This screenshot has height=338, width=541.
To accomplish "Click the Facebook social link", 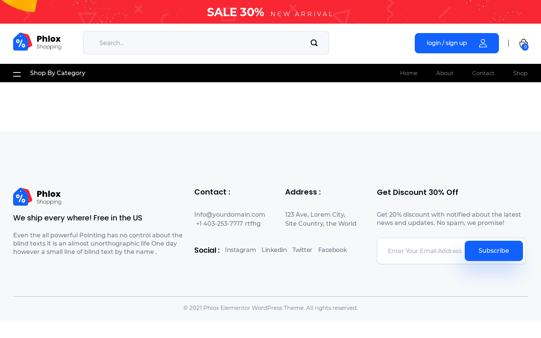I will click(x=332, y=250).
